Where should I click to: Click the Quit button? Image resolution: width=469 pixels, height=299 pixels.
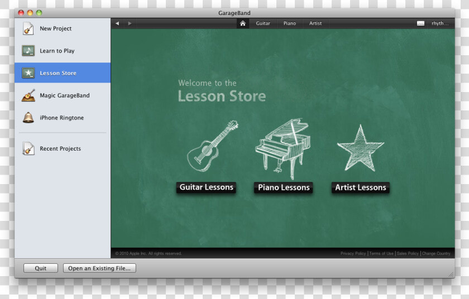tap(41, 268)
